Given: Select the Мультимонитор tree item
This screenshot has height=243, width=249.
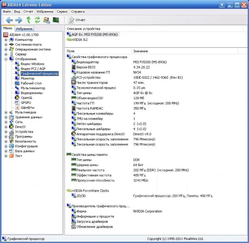Looking at the screenshot, I should point(33,88).
